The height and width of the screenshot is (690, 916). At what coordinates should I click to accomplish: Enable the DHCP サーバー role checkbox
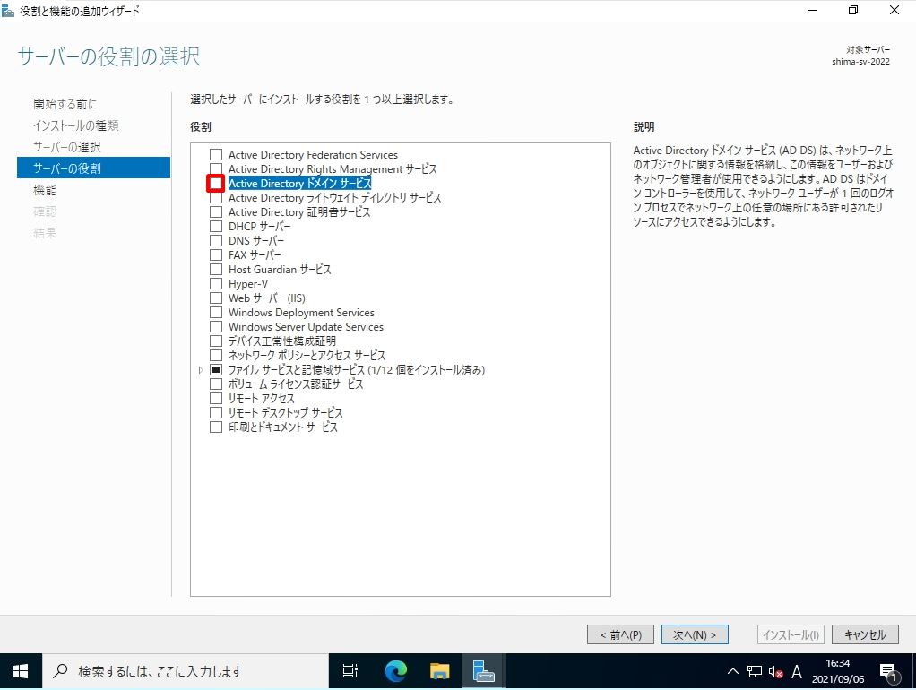click(x=216, y=226)
